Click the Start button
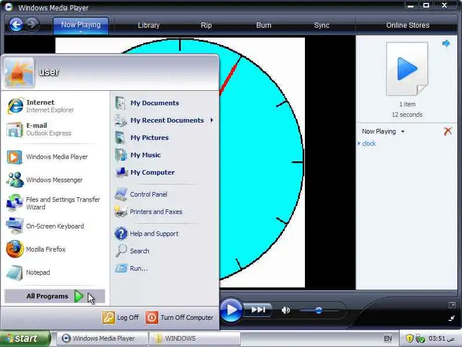The height and width of the screenshot is (347, 462). click(25, 338)
